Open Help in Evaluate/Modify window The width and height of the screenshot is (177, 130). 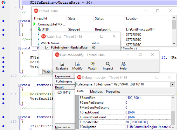click(123, 66)
